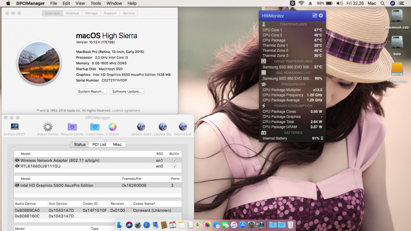Open Displays tab in About This Mac

point(72,14)
